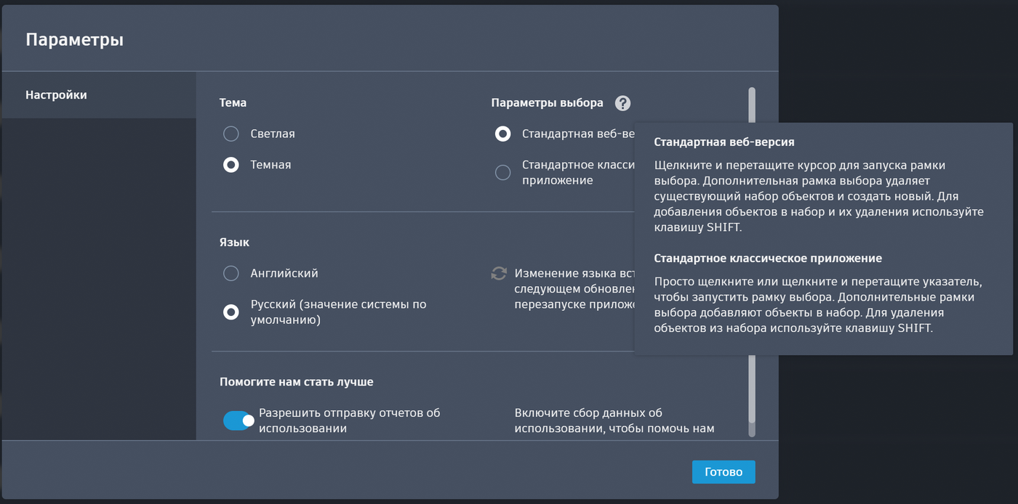Click the Тема section heading
The image size is (1018, 504).
click(x=233, y=103)
